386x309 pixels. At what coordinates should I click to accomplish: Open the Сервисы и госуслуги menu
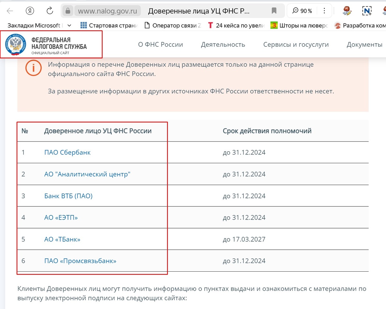pos(296,45)
